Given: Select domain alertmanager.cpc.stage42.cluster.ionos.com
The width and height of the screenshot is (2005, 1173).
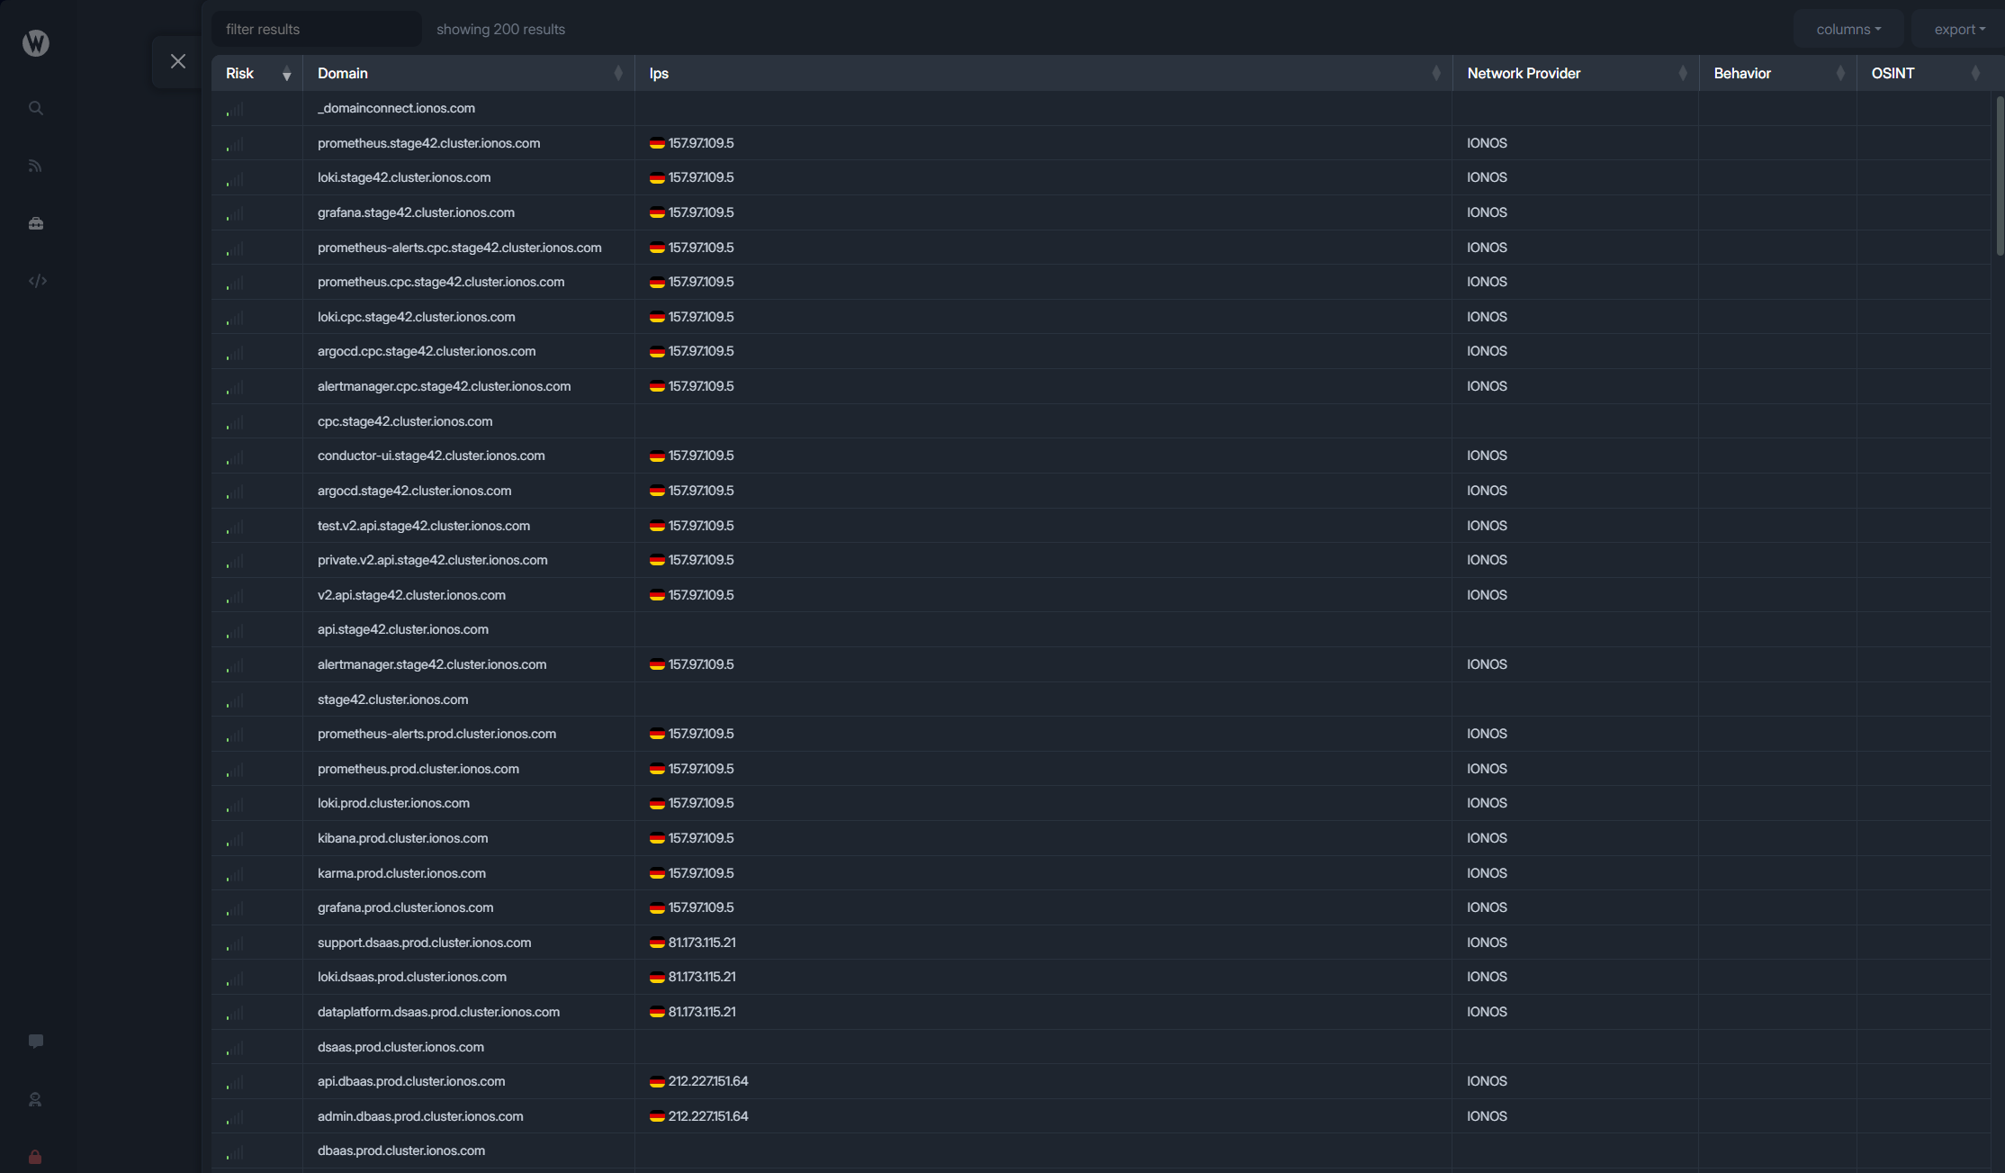Looking at the screenshot, I should click(x=444, y=386).
